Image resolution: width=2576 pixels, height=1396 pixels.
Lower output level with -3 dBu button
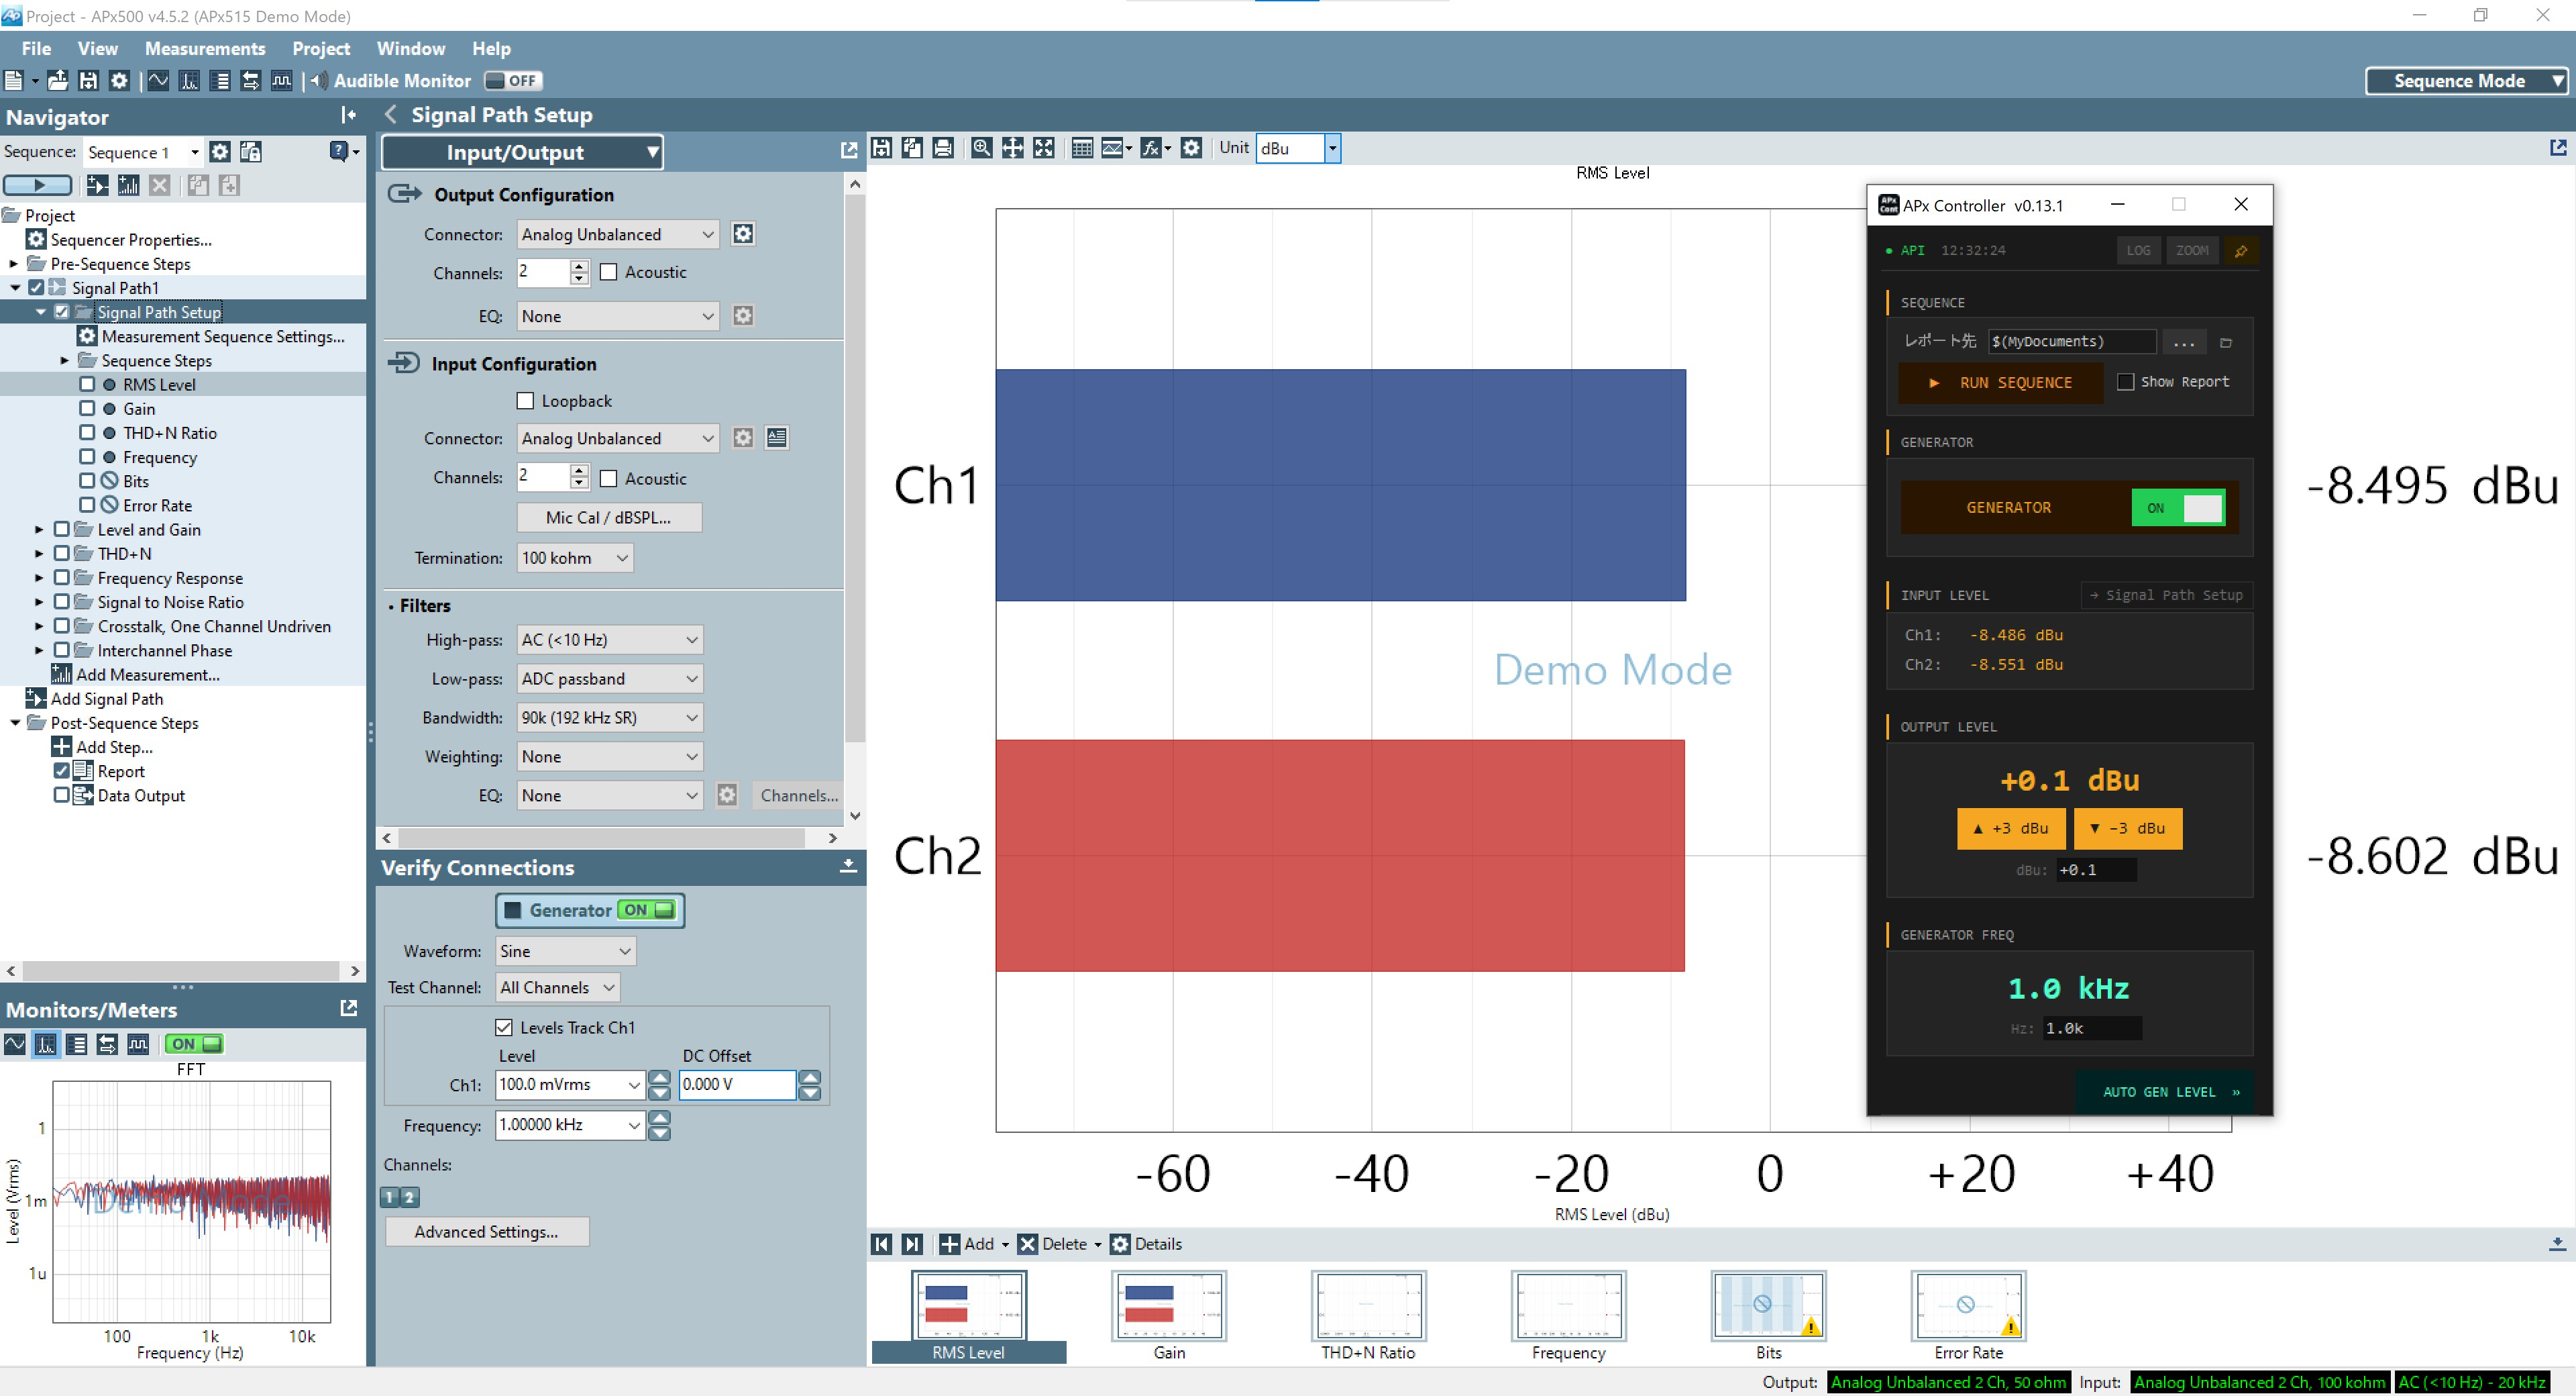click(2127, 829)
